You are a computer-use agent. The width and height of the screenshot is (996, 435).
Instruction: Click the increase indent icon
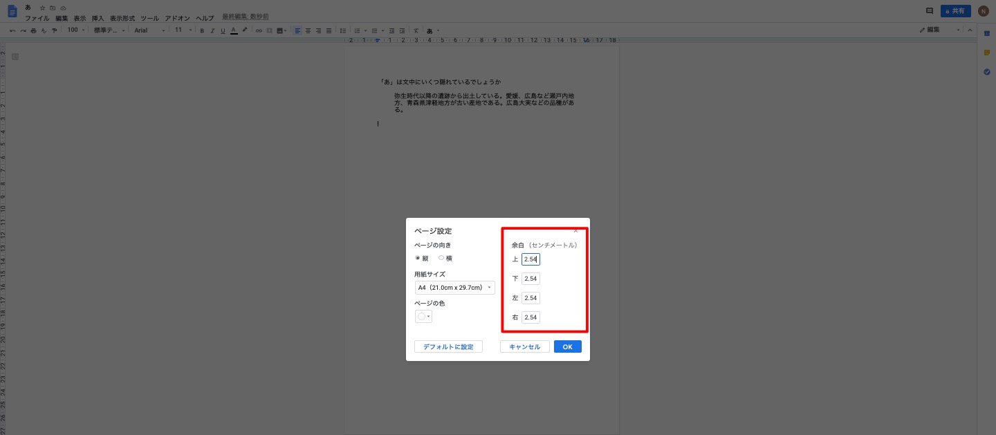[402, 30]
